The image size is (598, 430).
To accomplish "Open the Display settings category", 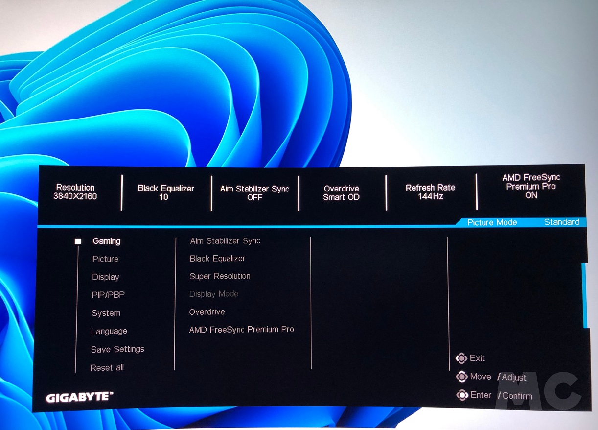I will [x=106, y=277].
